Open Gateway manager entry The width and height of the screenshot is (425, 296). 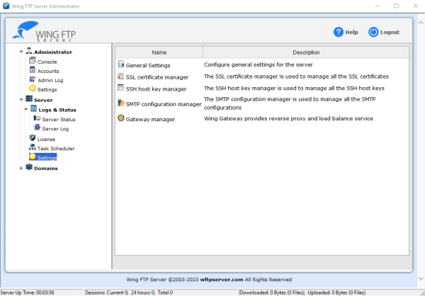click(150, 119)
